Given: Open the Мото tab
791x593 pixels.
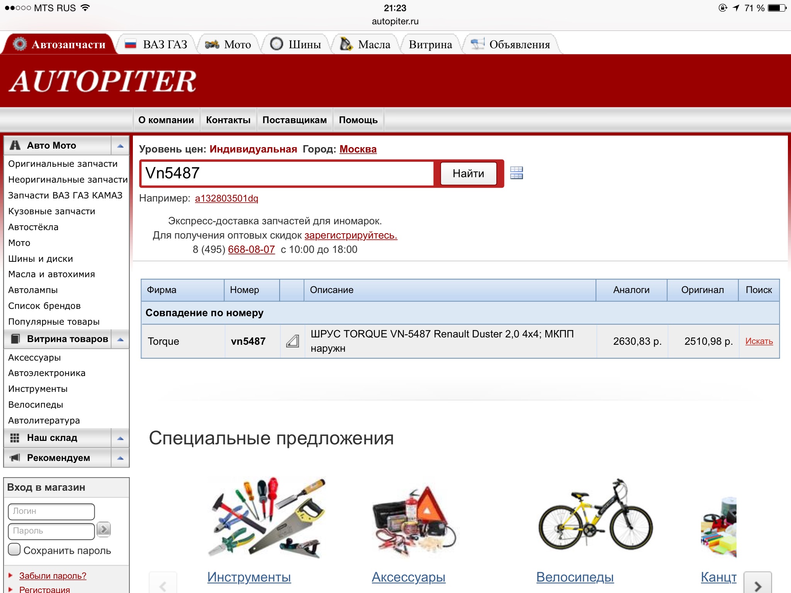Looking at the screenshot, I should (228, 44).
